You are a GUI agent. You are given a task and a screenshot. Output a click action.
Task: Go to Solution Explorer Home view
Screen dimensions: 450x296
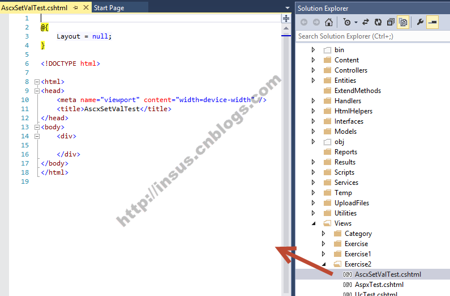click(x=329, y=22)
